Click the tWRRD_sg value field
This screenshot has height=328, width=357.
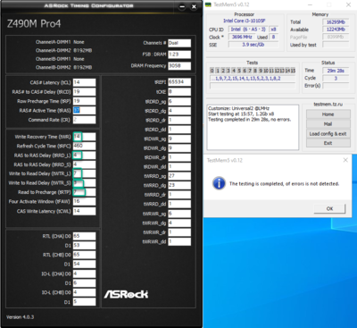179,176
